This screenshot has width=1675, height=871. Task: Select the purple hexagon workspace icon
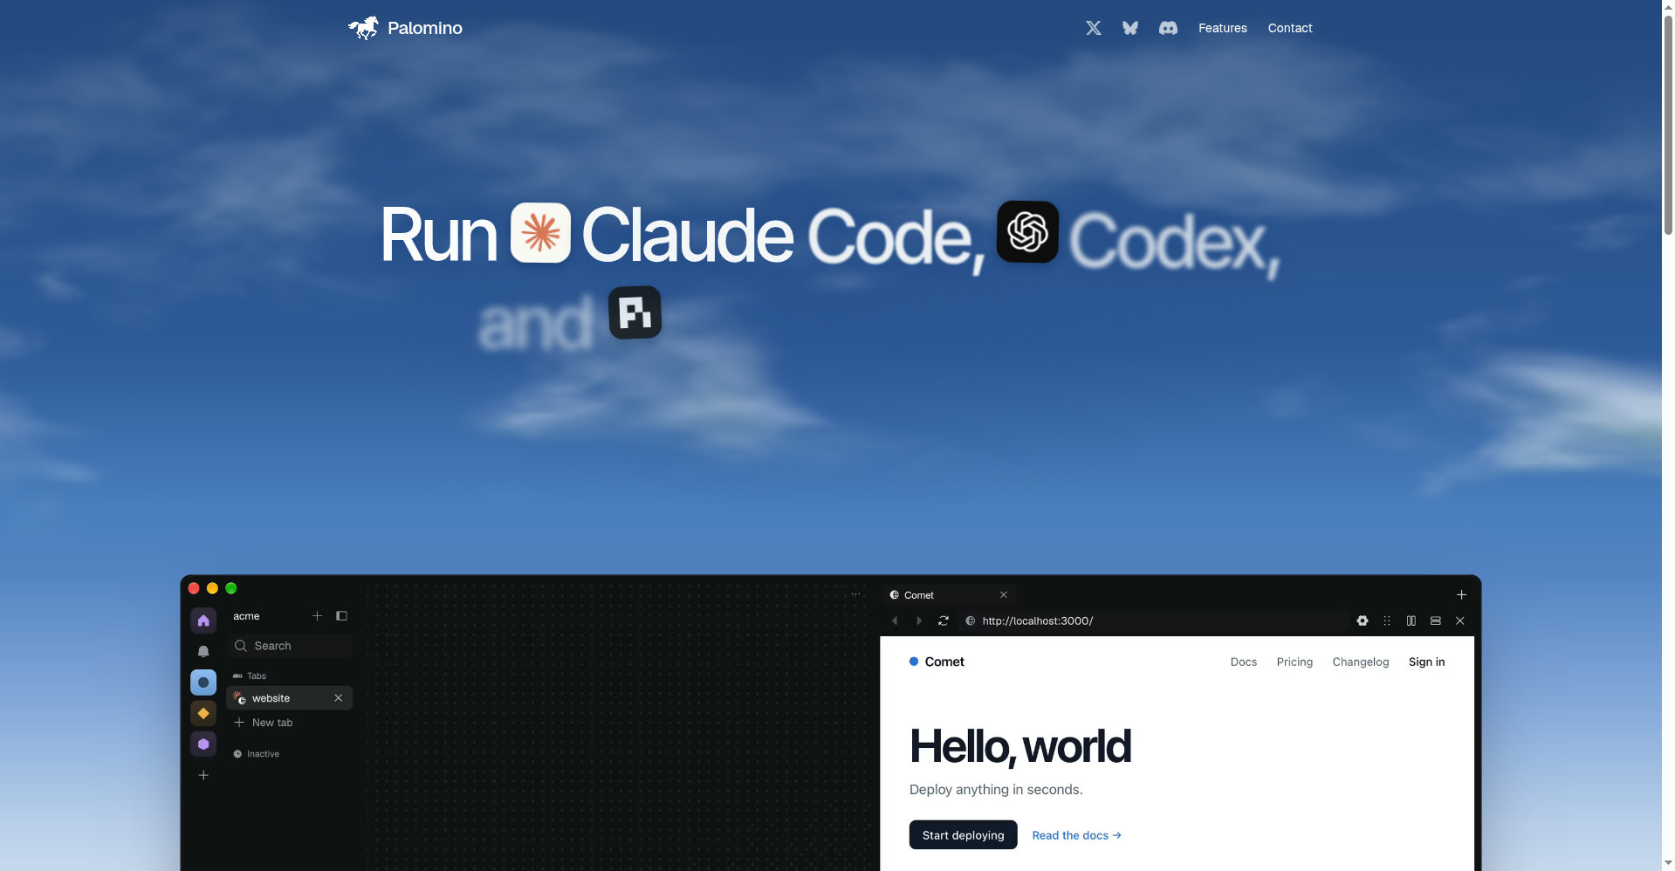[203, 744]
